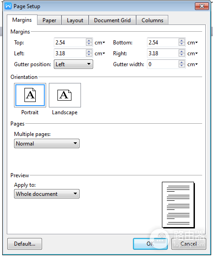Click the Default... button
Screen dimensions: 213x257
click(x=25, y=244)
